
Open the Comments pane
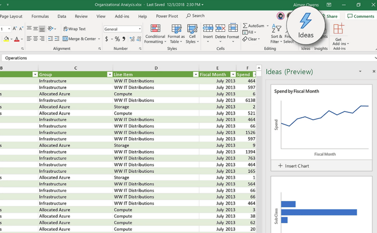point(361,16)
